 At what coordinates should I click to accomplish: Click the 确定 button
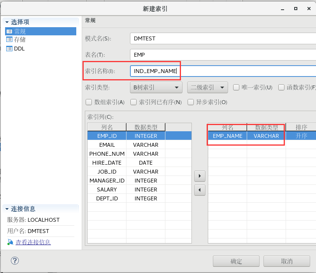point(236,261)
